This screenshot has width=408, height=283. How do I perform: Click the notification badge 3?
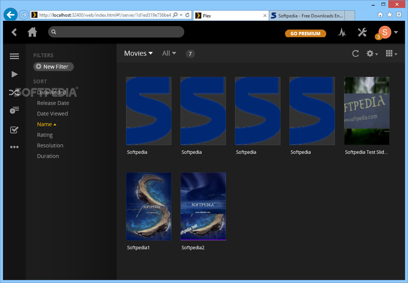(378, 37)
